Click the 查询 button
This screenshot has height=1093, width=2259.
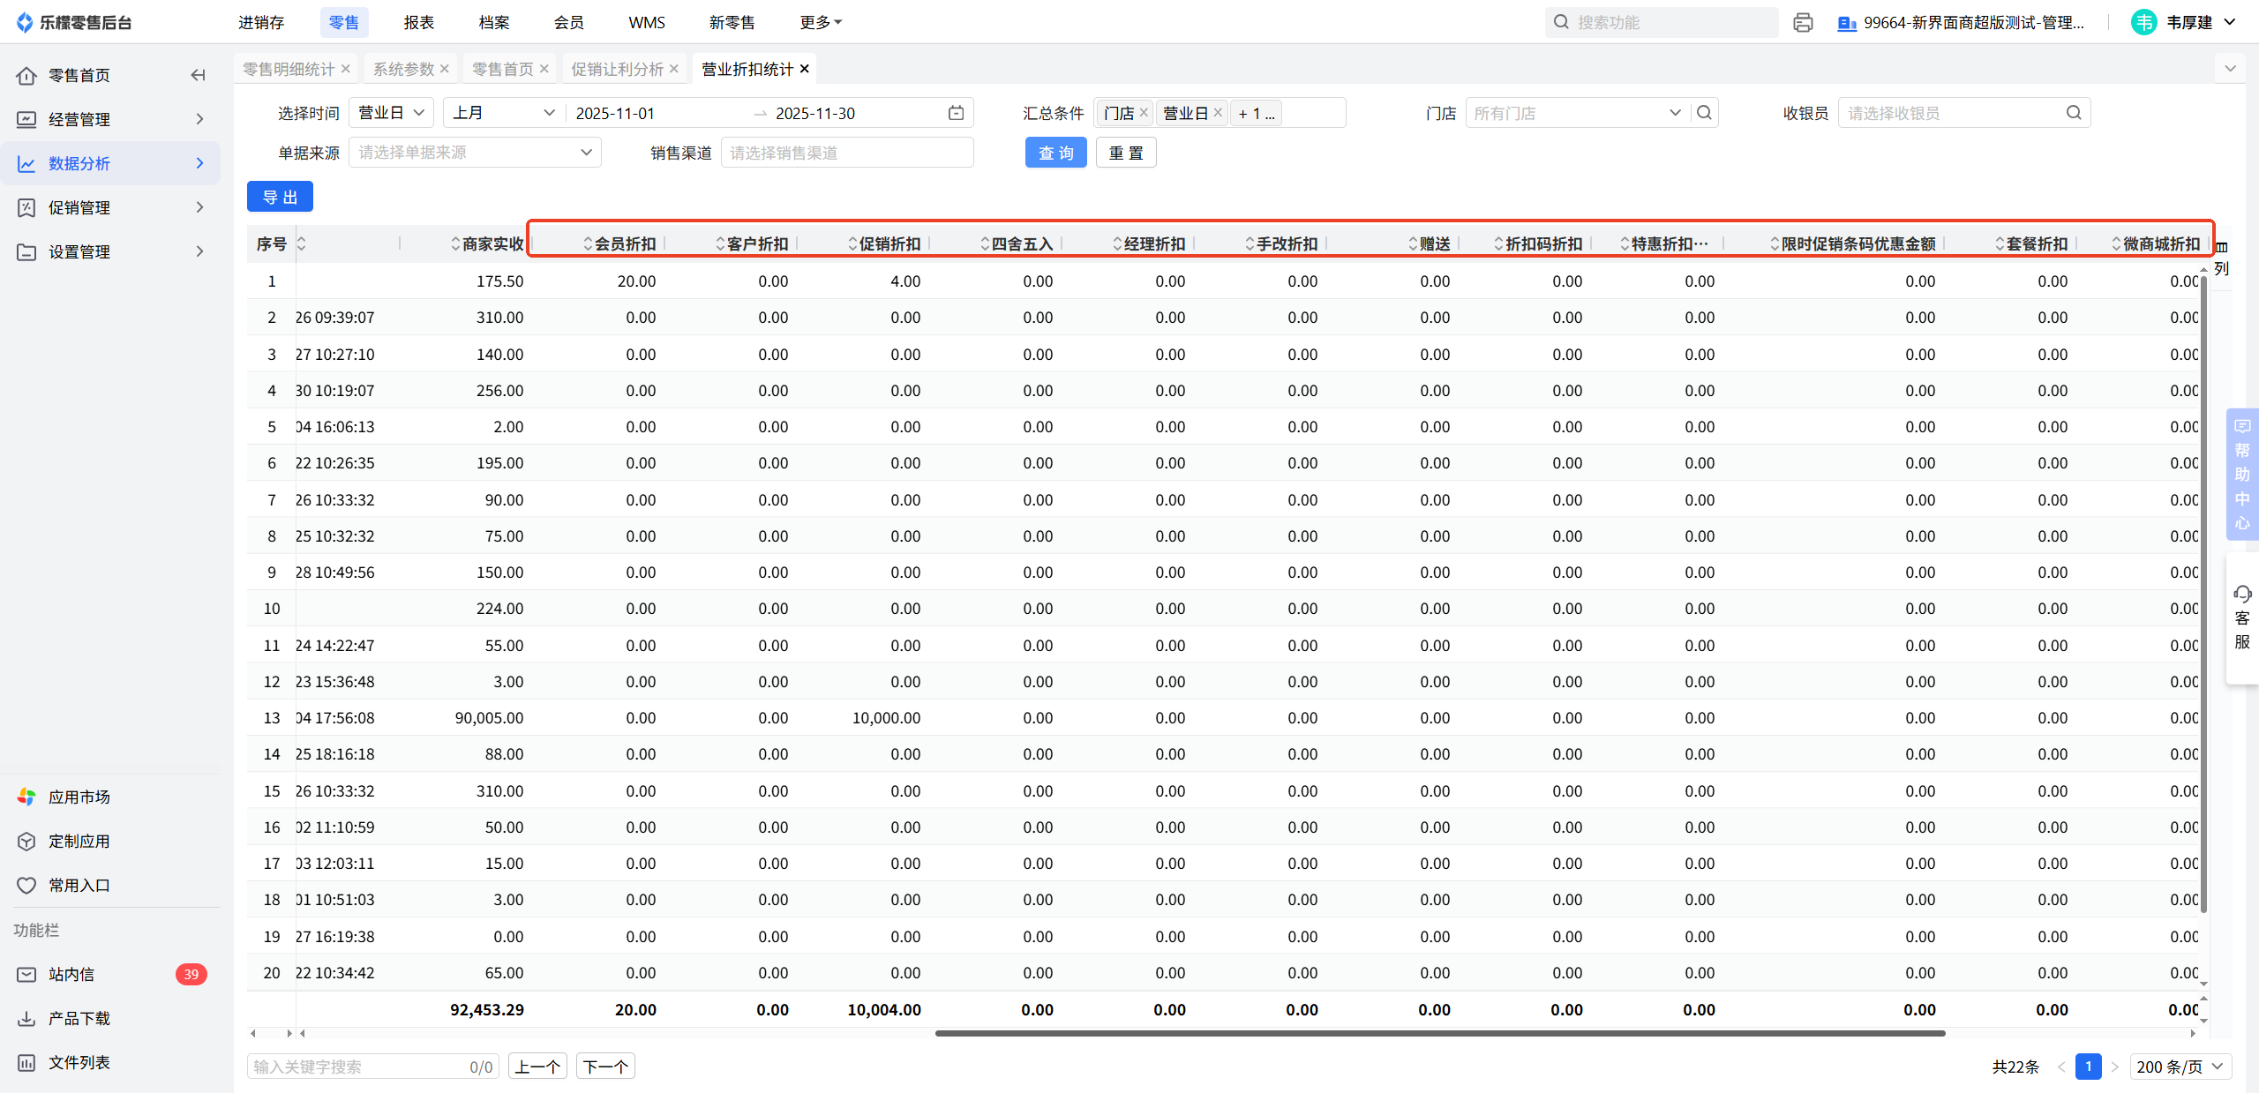coord(1055,153)
